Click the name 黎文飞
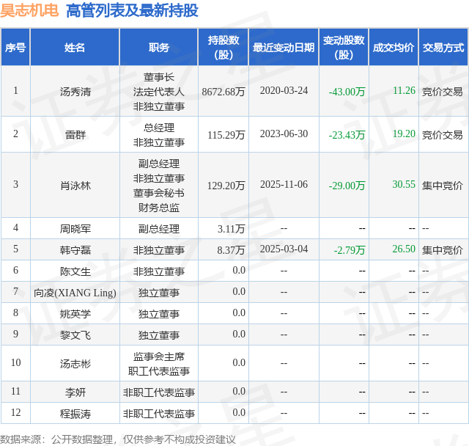 [75, 335]
